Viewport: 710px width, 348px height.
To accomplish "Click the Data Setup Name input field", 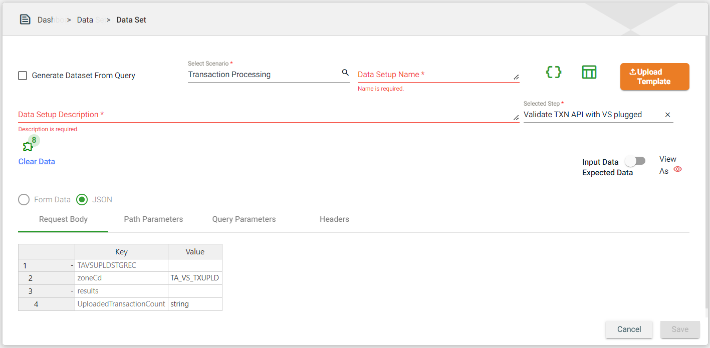I will click(x=433, y=75).
